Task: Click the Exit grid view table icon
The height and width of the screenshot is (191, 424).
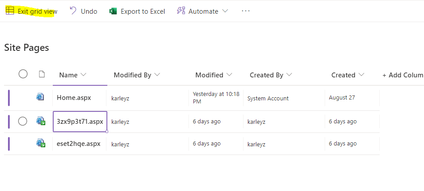Action: [x=10, y=11]
